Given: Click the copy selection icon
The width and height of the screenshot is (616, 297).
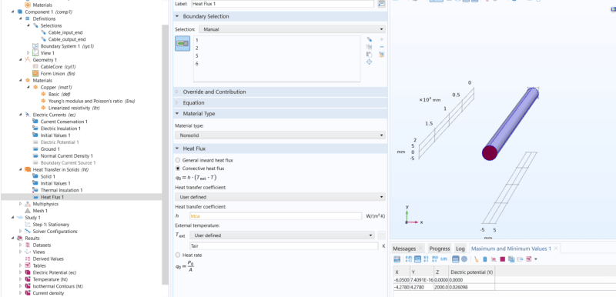Looking at the screenshot, I should (369, 47).
